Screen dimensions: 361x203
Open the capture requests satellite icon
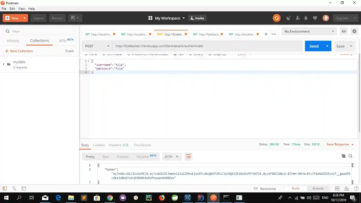point(289,18)
